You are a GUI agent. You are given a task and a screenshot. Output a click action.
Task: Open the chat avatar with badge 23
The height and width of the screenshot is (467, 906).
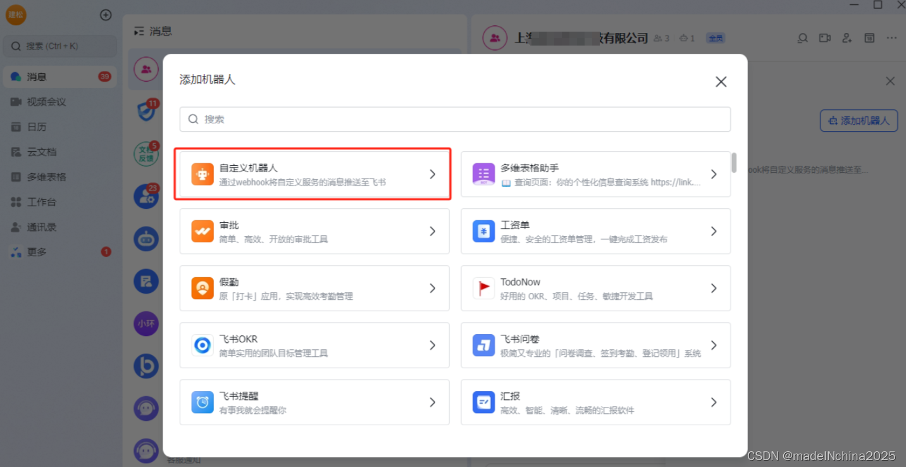click(146, 196)
